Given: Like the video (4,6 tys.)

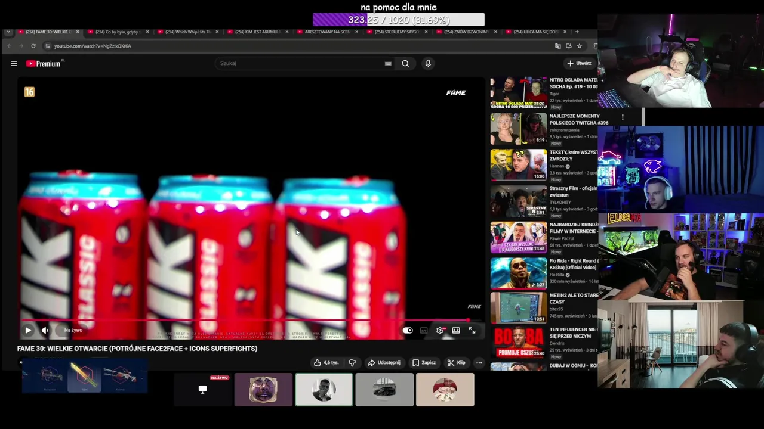Looking at the screenshot, I should 326,362.
